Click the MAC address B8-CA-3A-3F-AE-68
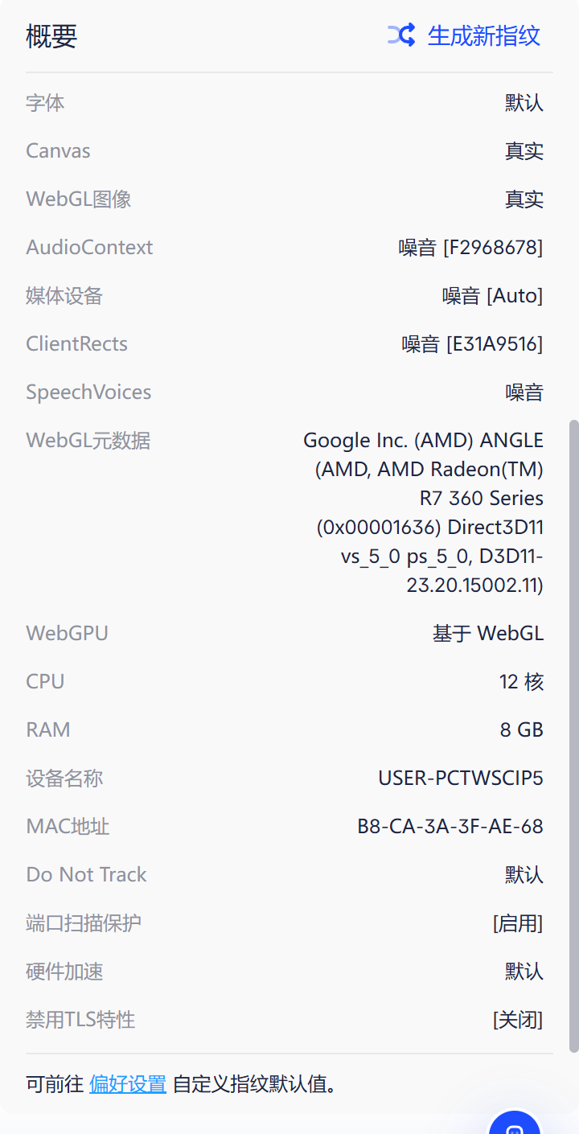This screenshot has width=579, height=1134. pyautogui.click(x=450, y=826)
